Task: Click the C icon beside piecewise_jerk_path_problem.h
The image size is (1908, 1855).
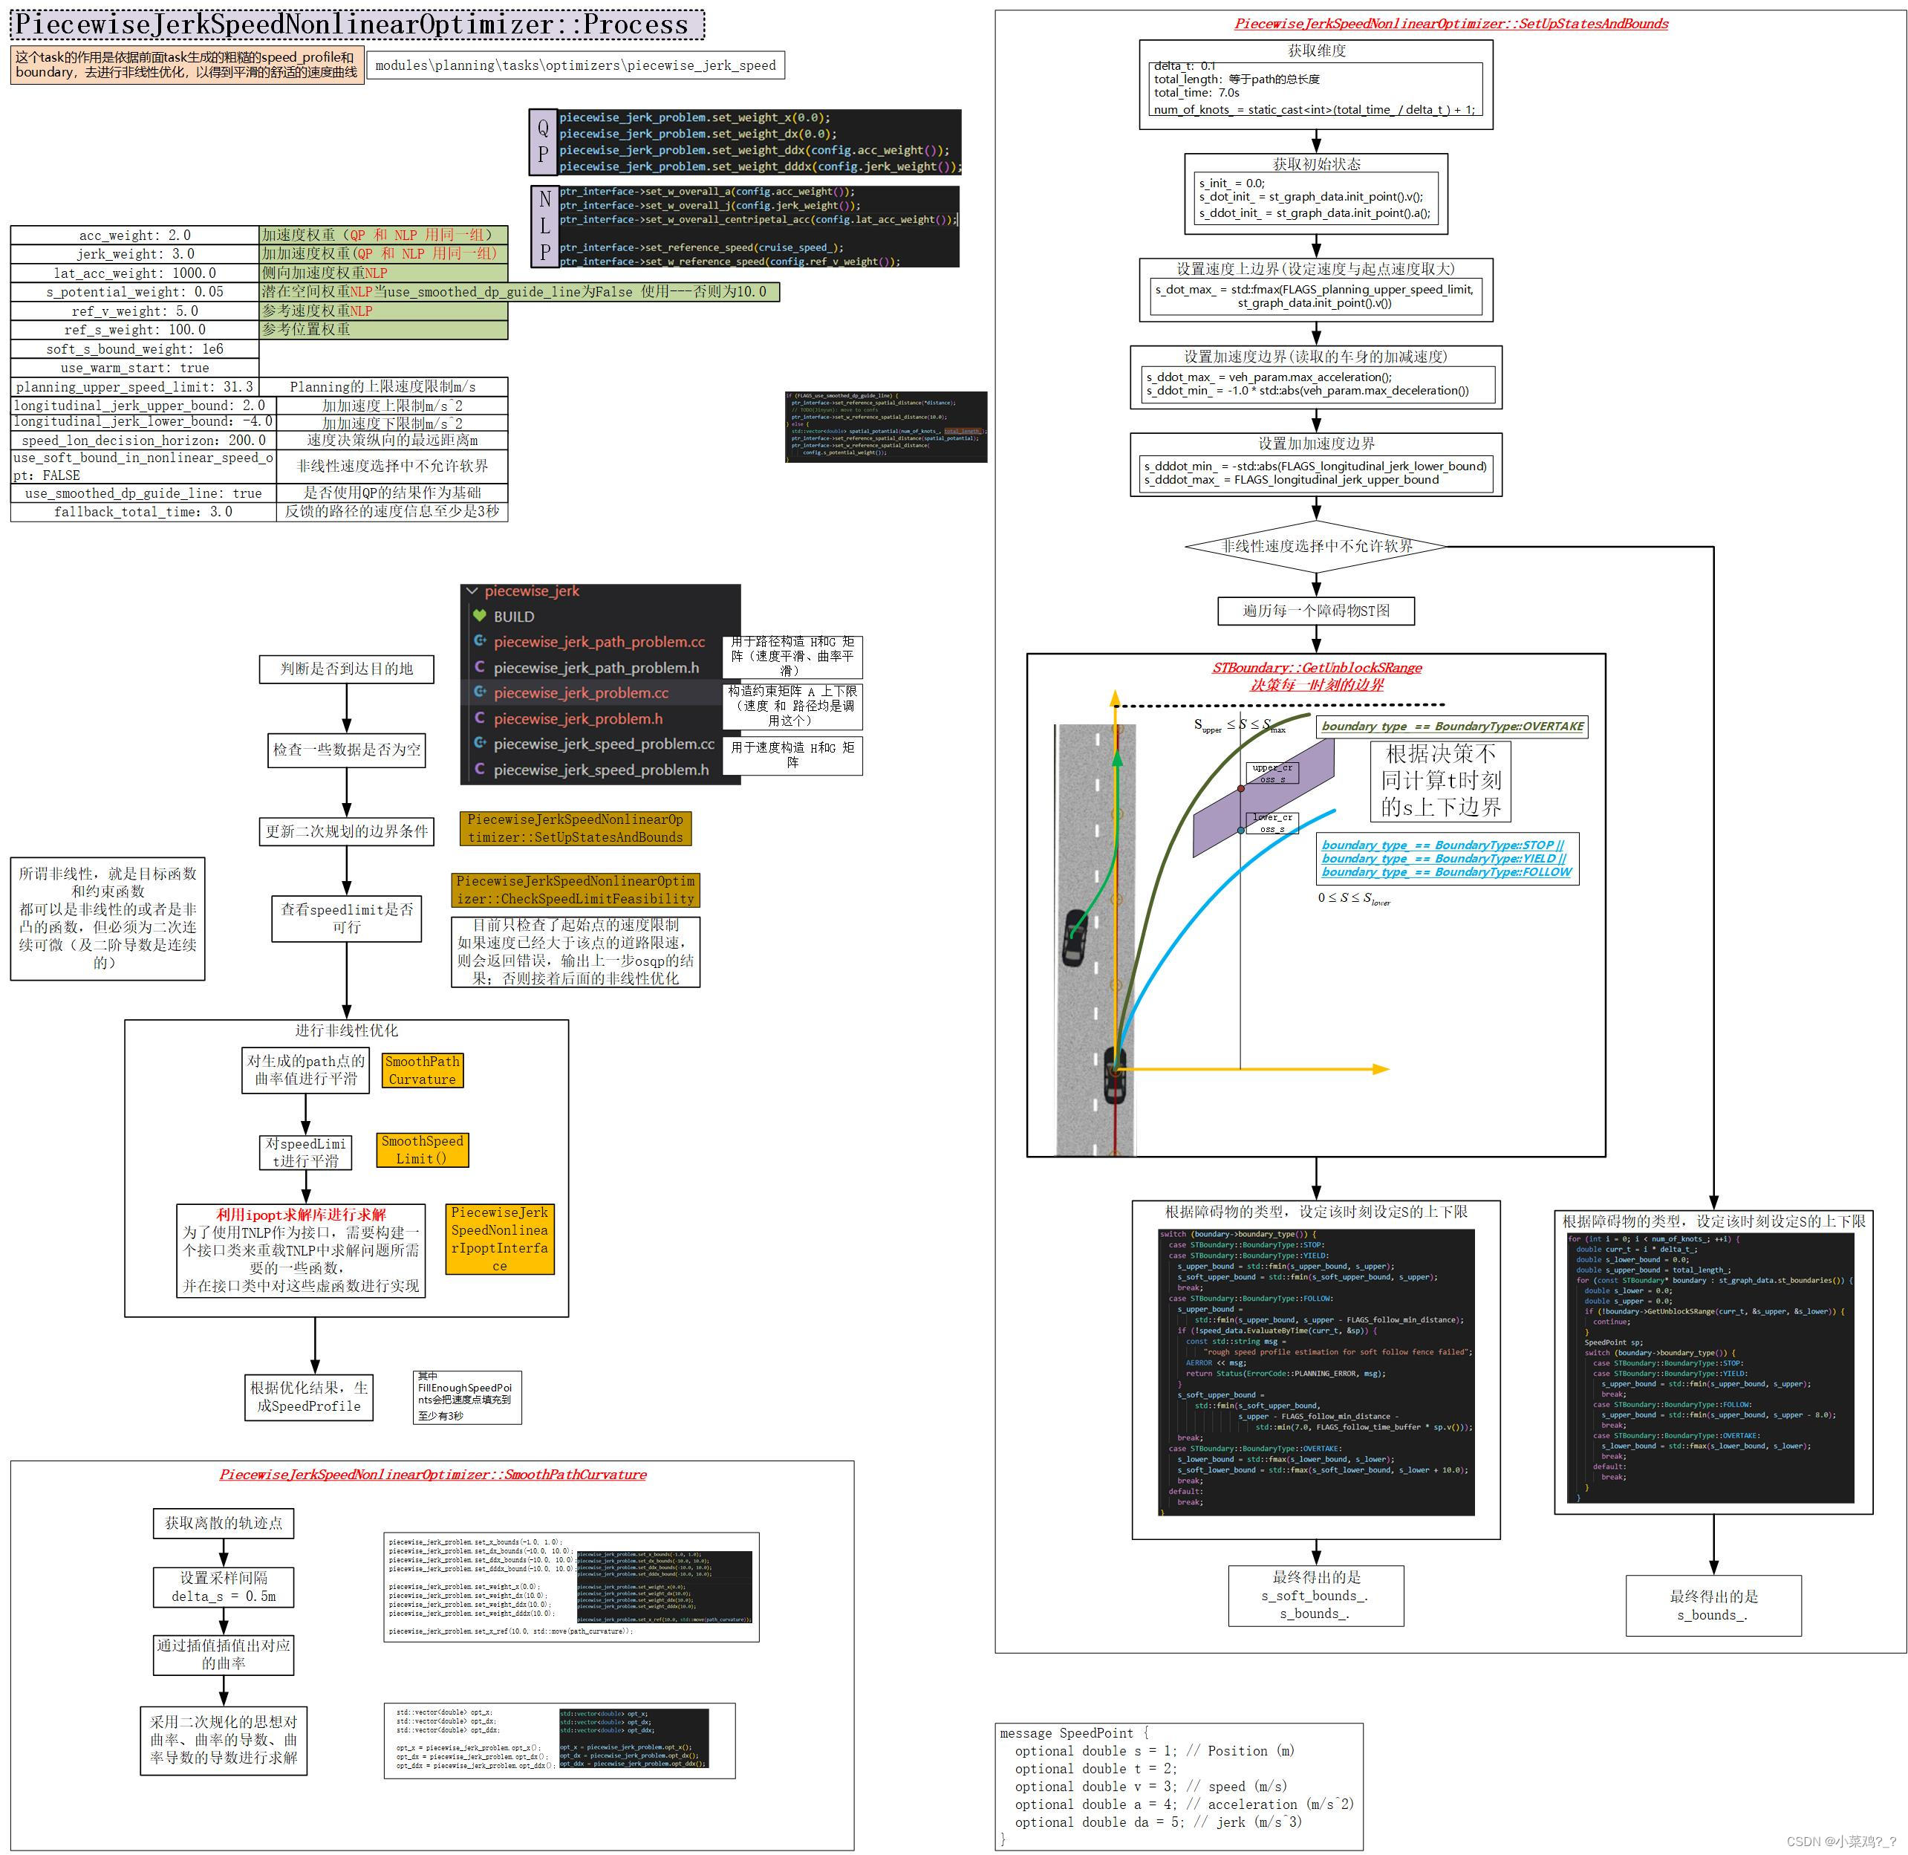Action: pyautogui.click(x=479, y=667)
